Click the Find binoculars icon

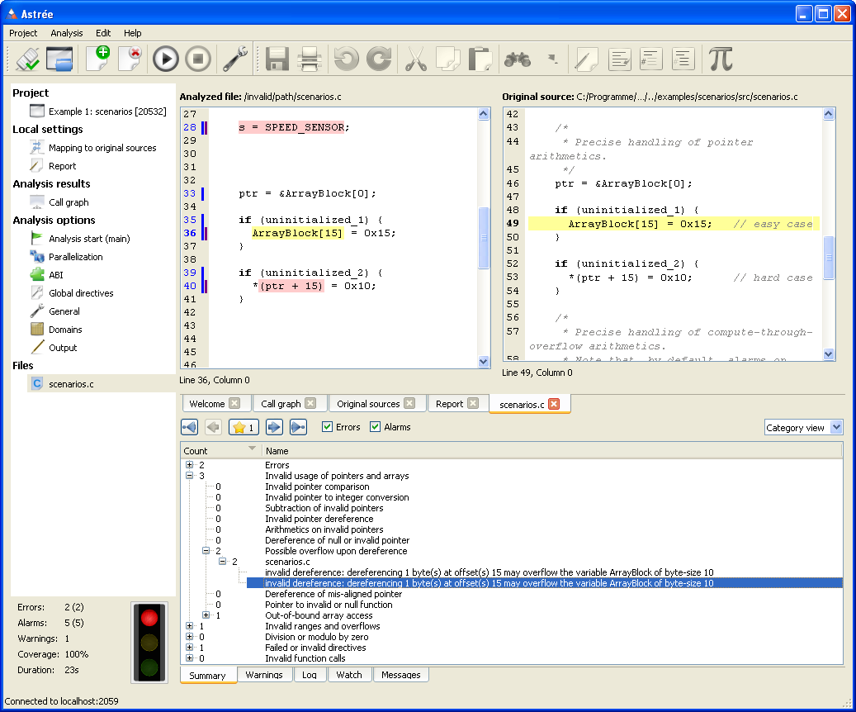[517, 59]
